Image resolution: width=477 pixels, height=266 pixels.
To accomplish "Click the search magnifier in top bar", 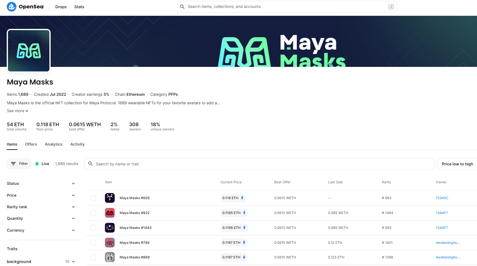I will point(182,7).
